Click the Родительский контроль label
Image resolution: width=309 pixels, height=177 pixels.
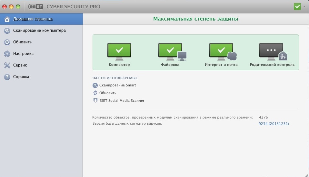coord(272,65)
